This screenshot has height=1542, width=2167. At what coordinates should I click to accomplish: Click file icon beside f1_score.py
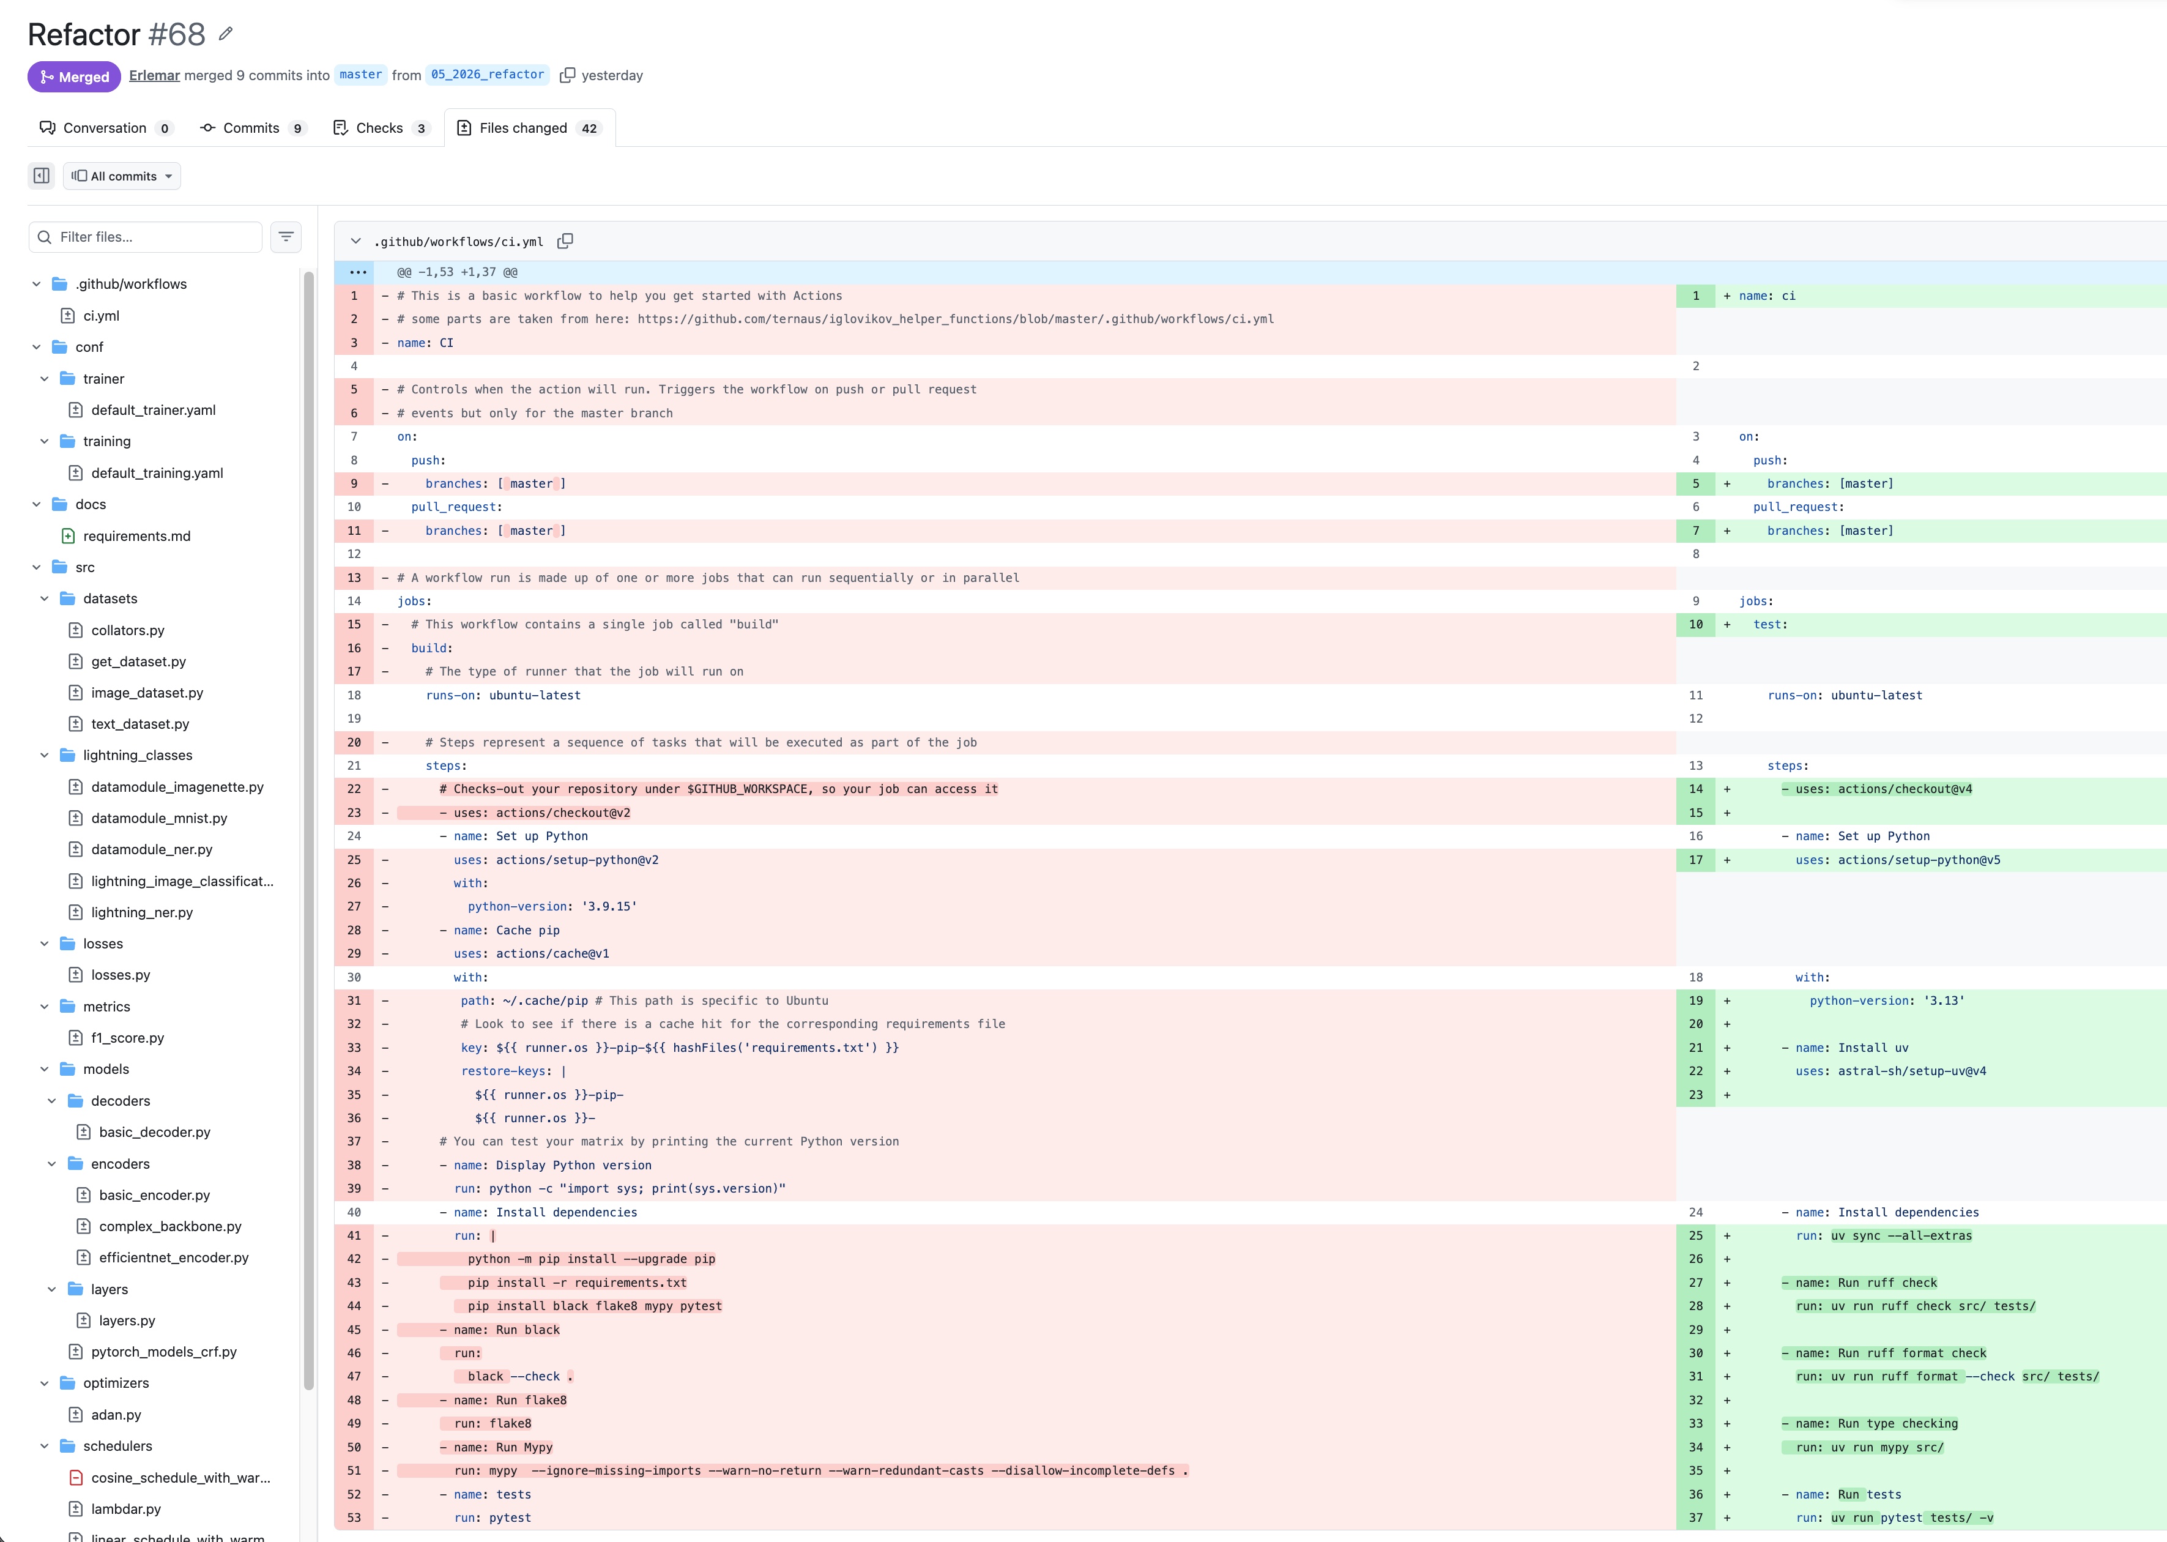pos(76,1038)
